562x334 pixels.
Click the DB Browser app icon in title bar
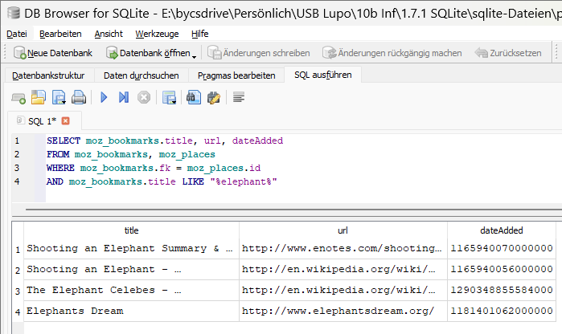tap(13, 13)
